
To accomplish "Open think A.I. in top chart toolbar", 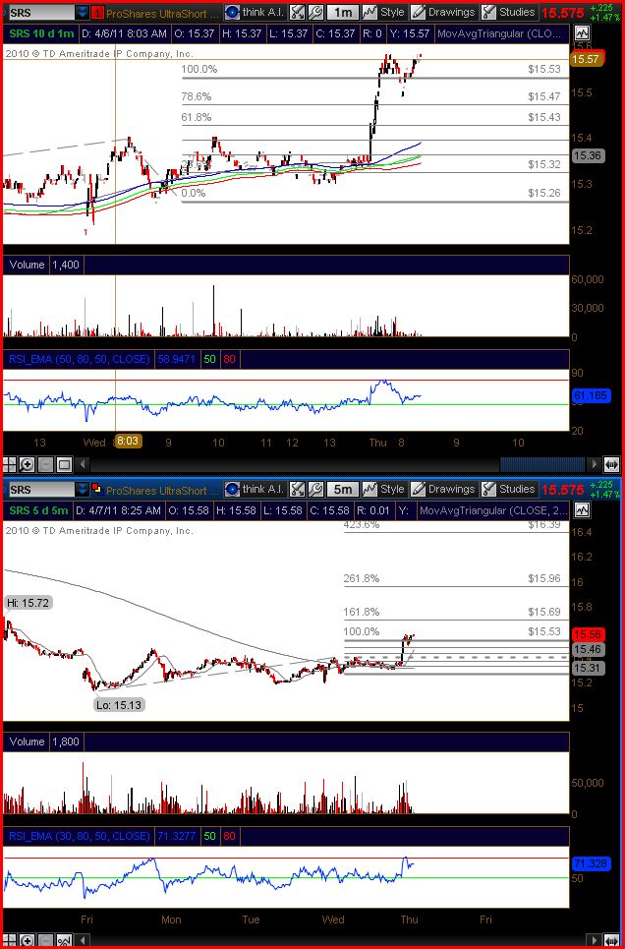I will point(255,12).
